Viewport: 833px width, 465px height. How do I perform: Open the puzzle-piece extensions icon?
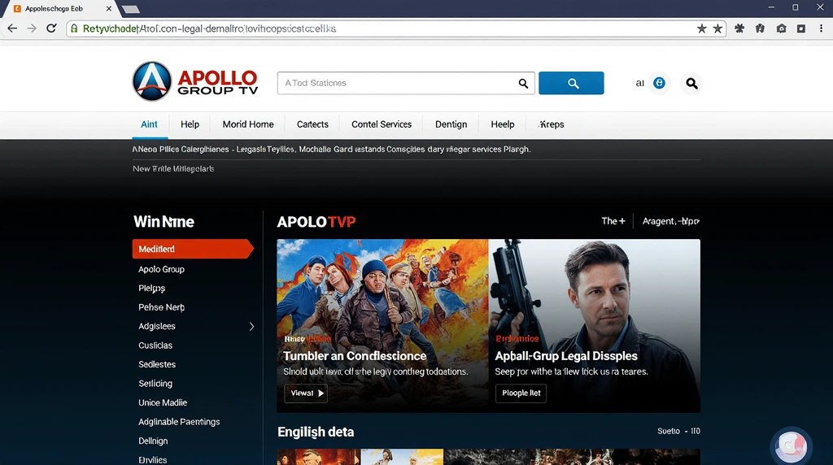tap(739, 28)
